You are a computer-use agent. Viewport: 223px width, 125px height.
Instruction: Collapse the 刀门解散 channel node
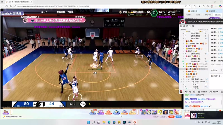pyautogui.click(x=183, y=87)
